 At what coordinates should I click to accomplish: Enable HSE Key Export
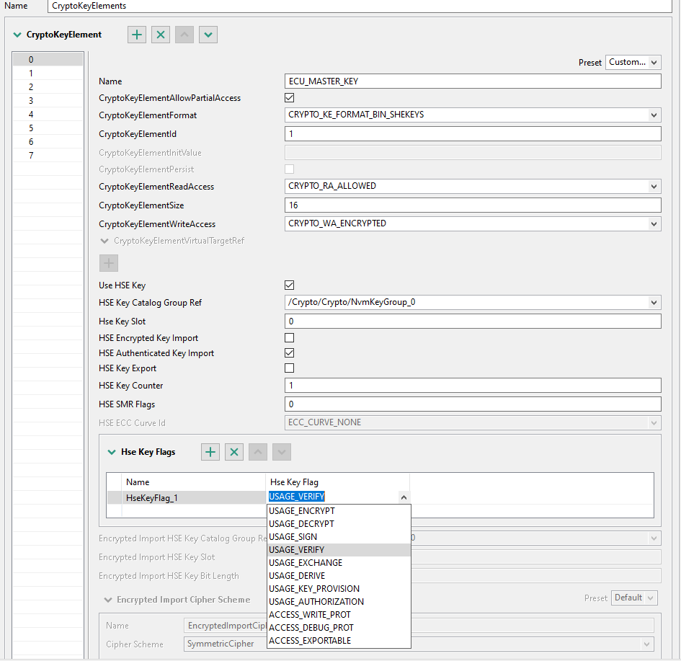tap(289, 368)
